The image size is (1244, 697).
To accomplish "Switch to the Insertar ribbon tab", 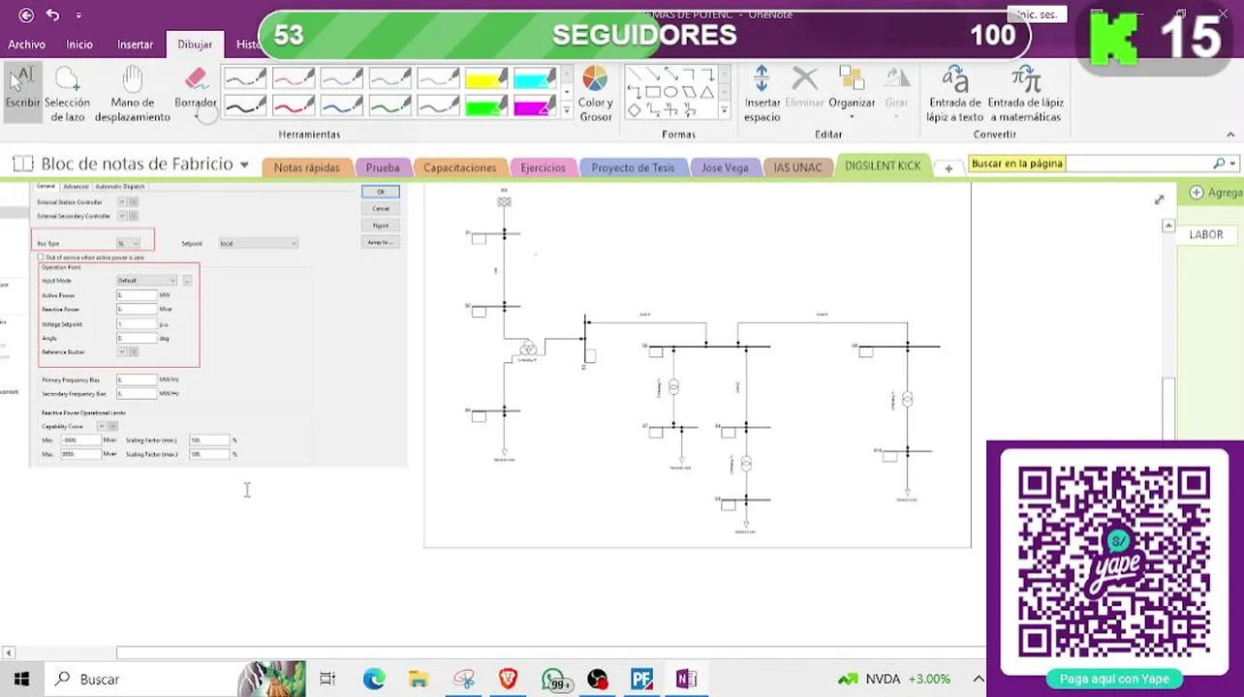I will (135, 45).
